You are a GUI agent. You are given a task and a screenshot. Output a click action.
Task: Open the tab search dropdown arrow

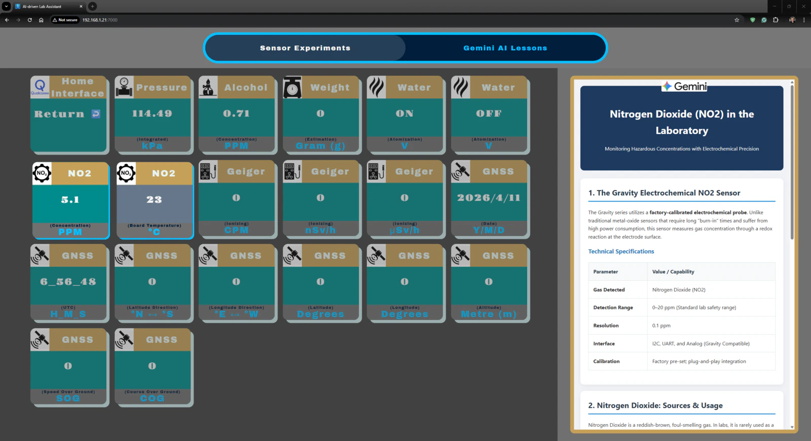[6, 7]
